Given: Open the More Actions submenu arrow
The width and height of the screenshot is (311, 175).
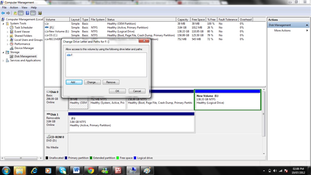Looking at the screenshot, I should [x=307, y=30].
